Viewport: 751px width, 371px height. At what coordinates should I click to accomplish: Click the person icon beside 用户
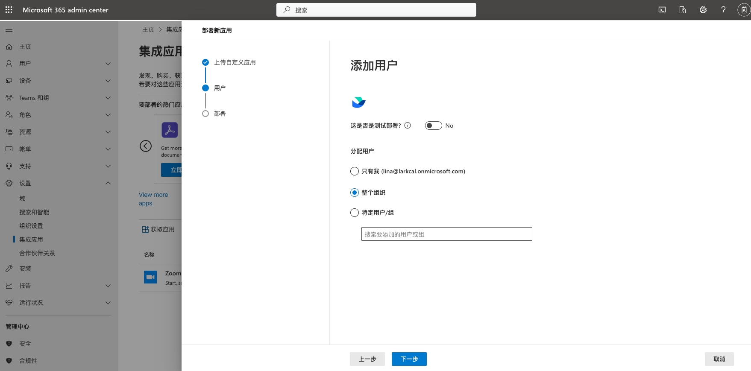9,64
